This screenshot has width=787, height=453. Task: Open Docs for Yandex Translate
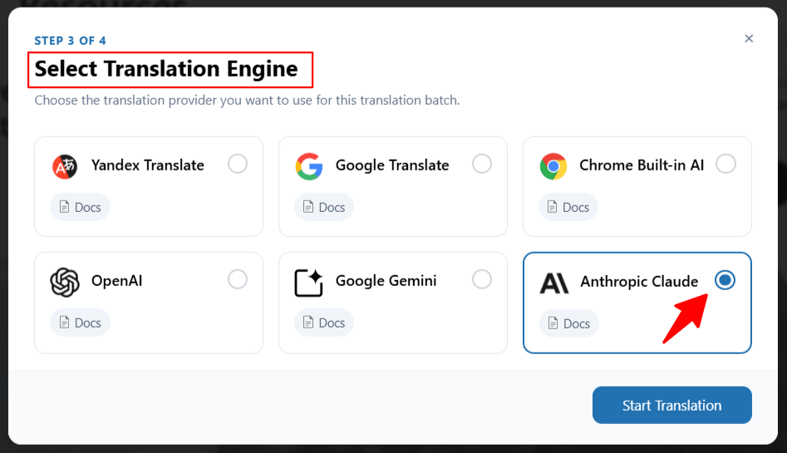pyautogui.click(x=80, y=207)
